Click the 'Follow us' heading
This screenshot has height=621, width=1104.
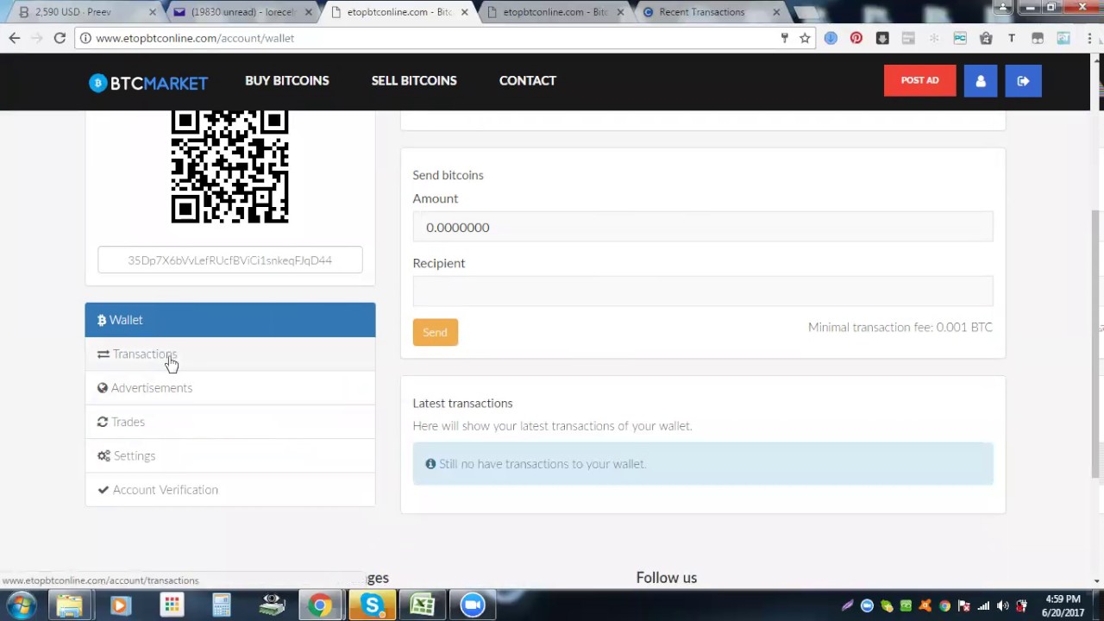coord(667,578)
